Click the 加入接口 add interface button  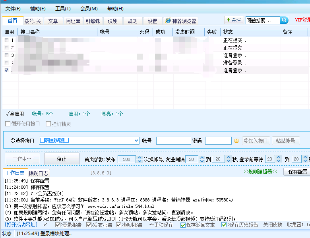point(256,141)
